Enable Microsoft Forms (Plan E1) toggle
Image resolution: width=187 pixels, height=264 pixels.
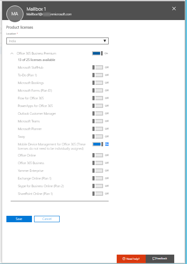click(98, 90)
